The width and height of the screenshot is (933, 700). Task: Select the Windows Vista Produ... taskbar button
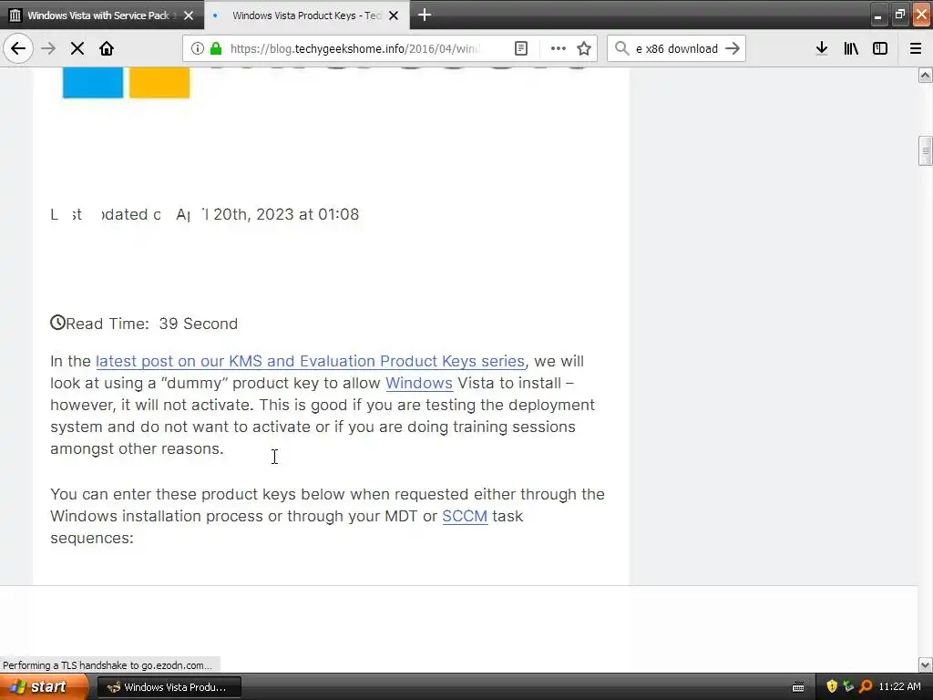[169, 687]
